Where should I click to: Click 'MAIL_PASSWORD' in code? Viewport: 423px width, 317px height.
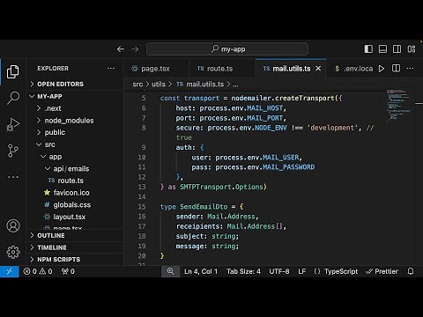click(288, 167)
